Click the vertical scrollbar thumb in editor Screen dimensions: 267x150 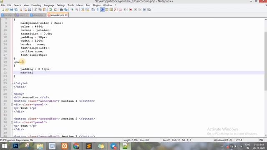[x=266, y=61]
